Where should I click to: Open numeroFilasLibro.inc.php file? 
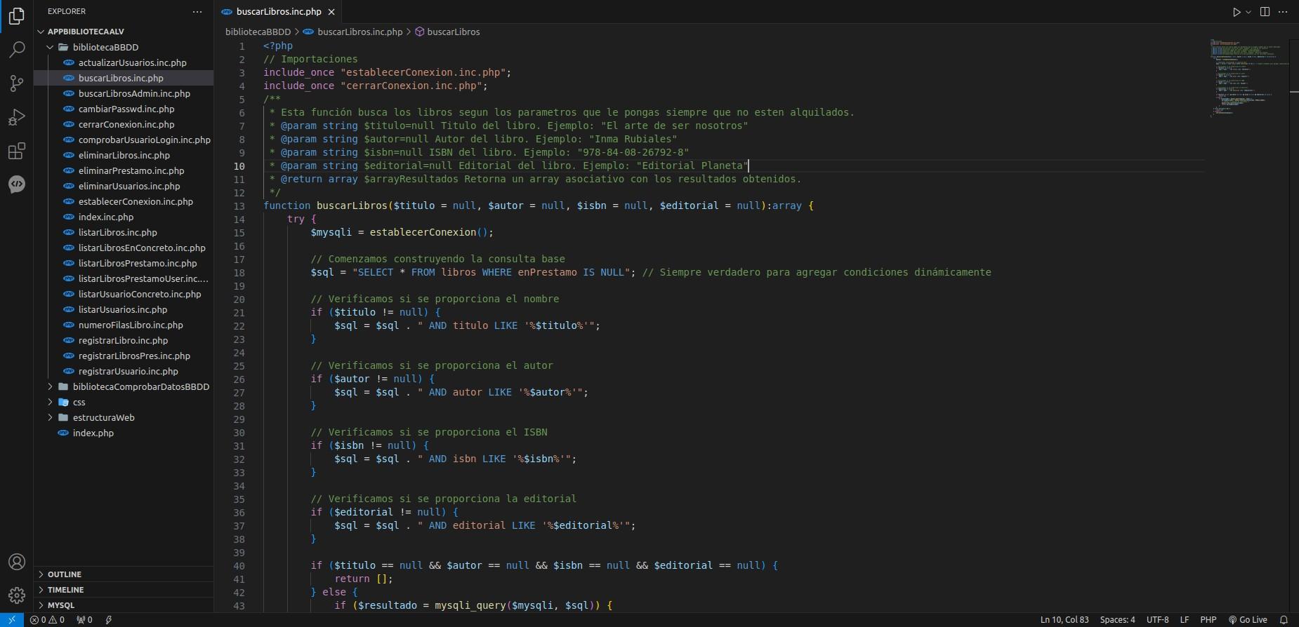pyautogui.click(x=124, y=325)
